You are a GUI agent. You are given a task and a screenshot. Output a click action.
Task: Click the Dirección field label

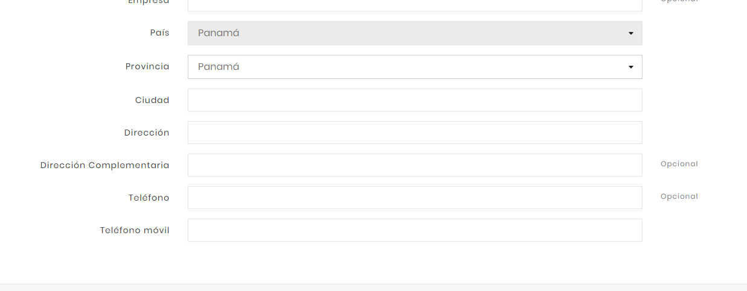[x=147, y=133]
